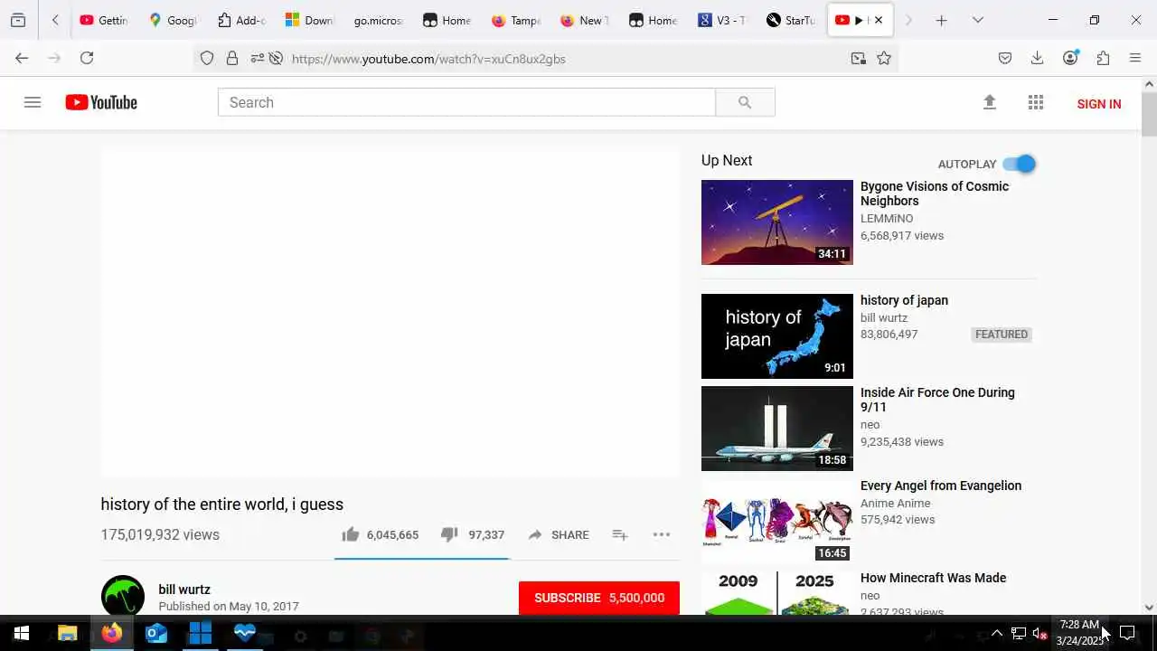The image size is (1157, 651).
Task: Dislike the video with thumbs down
Action: tap(449, 534)
